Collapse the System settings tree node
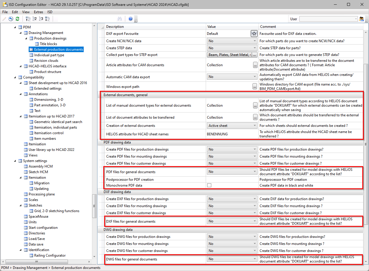Screen dimensions: 369x271 point(15,161)
